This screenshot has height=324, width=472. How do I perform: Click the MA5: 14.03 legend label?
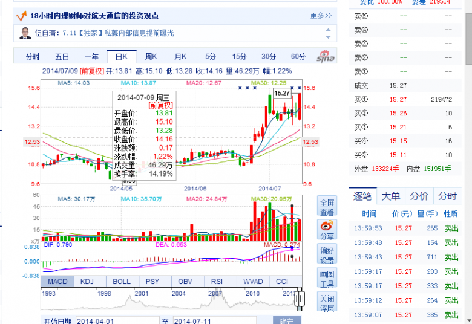point(73,83)
